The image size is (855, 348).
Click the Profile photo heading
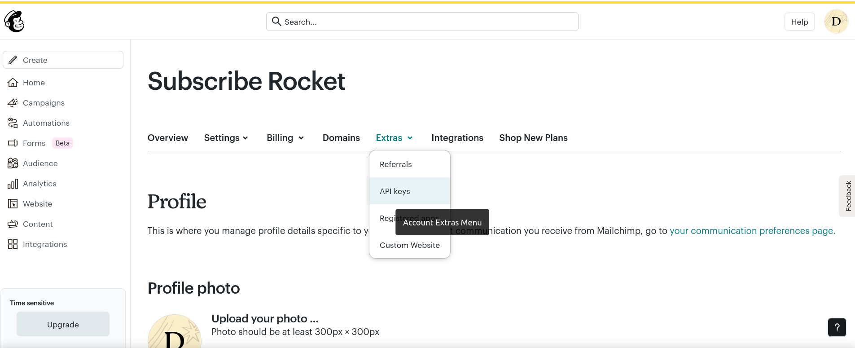pos(194,288)
